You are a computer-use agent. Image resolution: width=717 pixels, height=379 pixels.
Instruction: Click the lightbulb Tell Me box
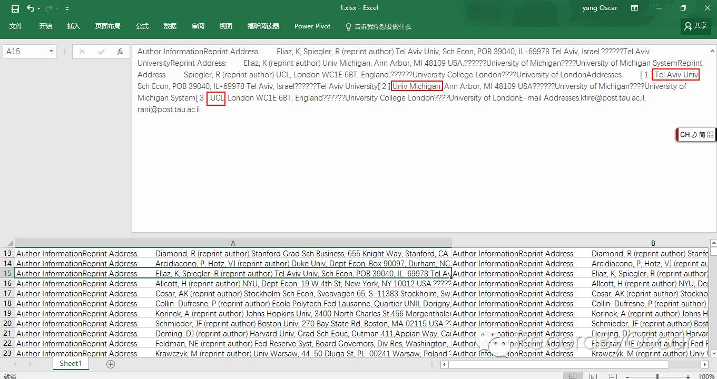(378, 26)
